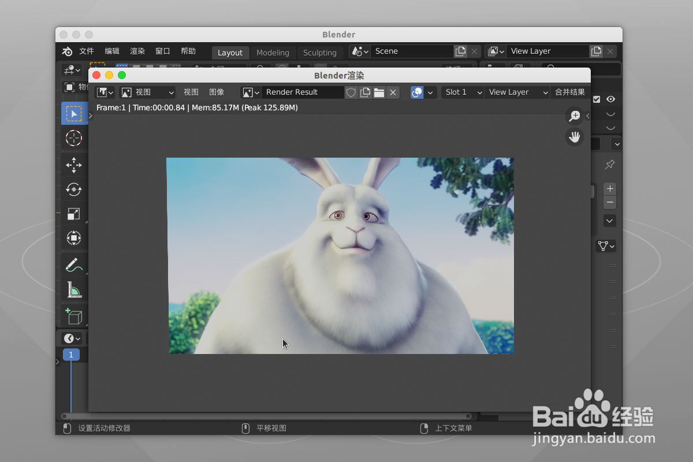The image size is (693, 462).
Task: Select the Rotate tool
Action: pos(74,190)
